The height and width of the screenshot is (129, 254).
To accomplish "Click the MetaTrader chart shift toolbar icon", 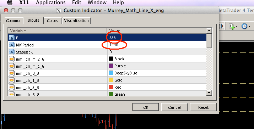I will coord(221,26).
